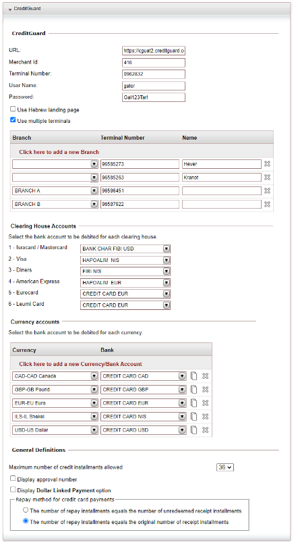298x547 pixels.
Task: Click the Bank column header
Action: point(107,350)
